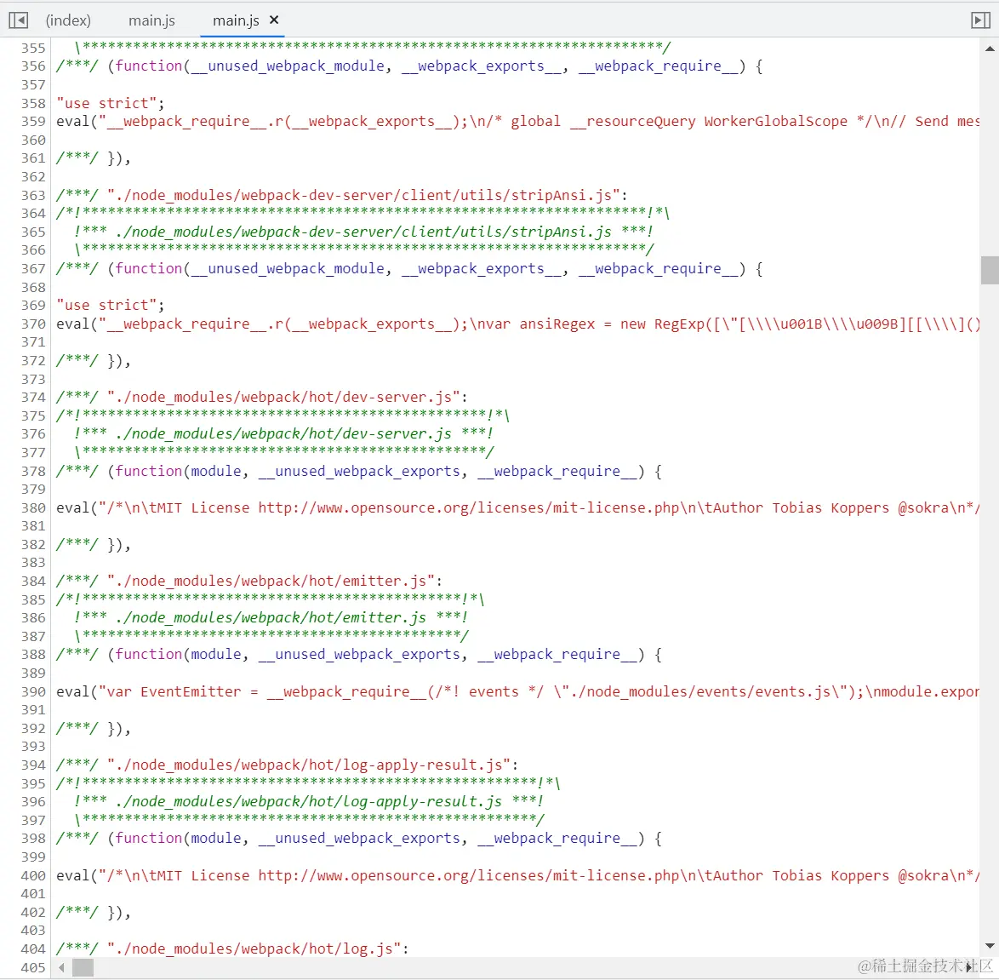
Task: Click the horizontal scrollbar thumb
Action: tap(83, 968)
